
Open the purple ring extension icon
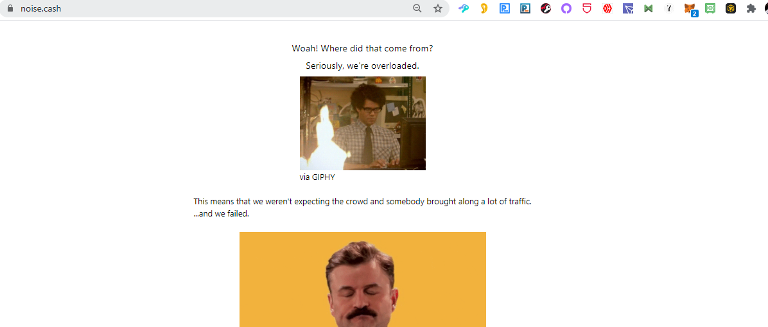pos(566,8)
